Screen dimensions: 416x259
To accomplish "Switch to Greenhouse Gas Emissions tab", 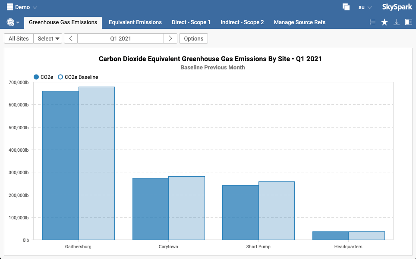I will point(63,22).
